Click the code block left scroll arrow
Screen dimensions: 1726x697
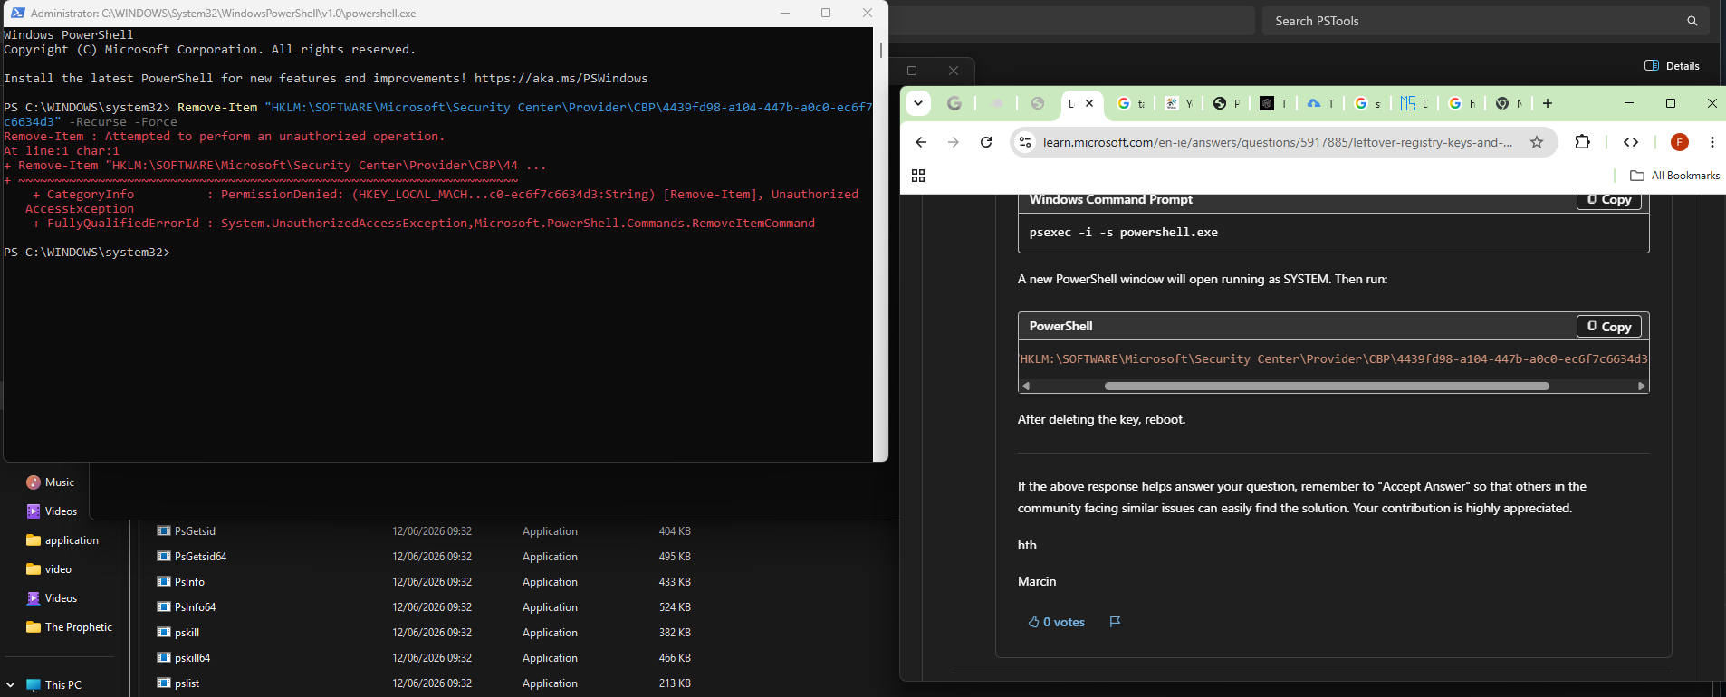[x=1026, y=386]
